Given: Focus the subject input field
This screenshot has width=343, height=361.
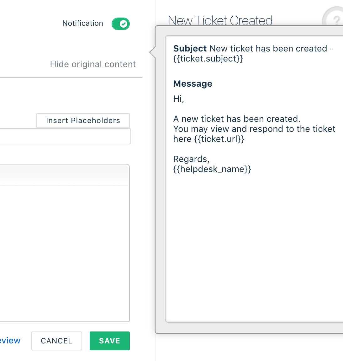Looking at the screenshot, I should point(65,136).
